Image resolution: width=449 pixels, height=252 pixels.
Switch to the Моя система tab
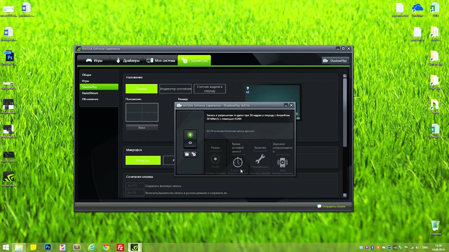coord(161,61)
